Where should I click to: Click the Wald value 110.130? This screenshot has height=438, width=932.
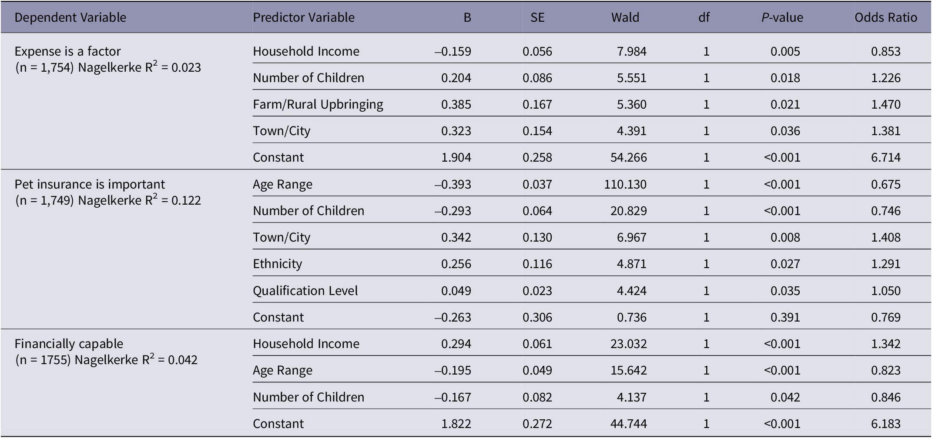pos(625,184)
